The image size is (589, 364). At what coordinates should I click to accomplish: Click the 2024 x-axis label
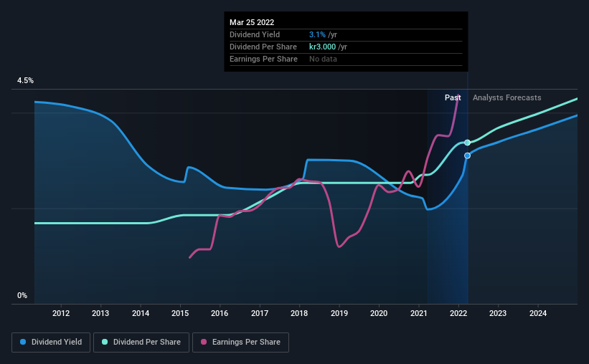(x=538, y=313)
